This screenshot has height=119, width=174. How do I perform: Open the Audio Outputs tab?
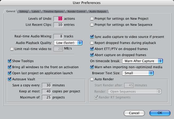click(98, 12)
